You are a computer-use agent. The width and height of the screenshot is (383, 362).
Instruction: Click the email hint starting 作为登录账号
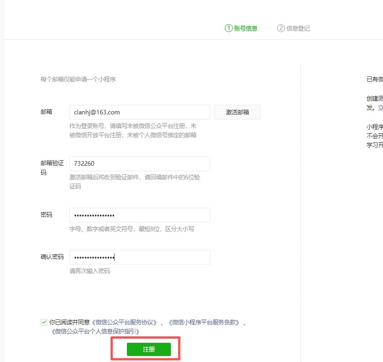tap(133, 130)
